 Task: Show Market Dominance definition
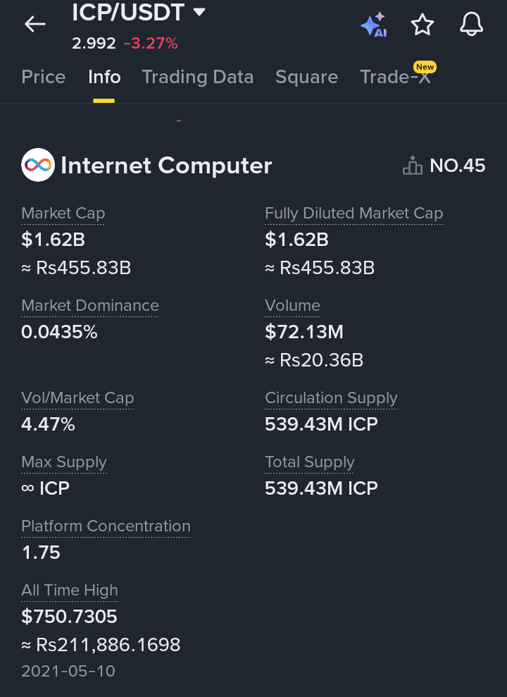(x=90, y=306)
